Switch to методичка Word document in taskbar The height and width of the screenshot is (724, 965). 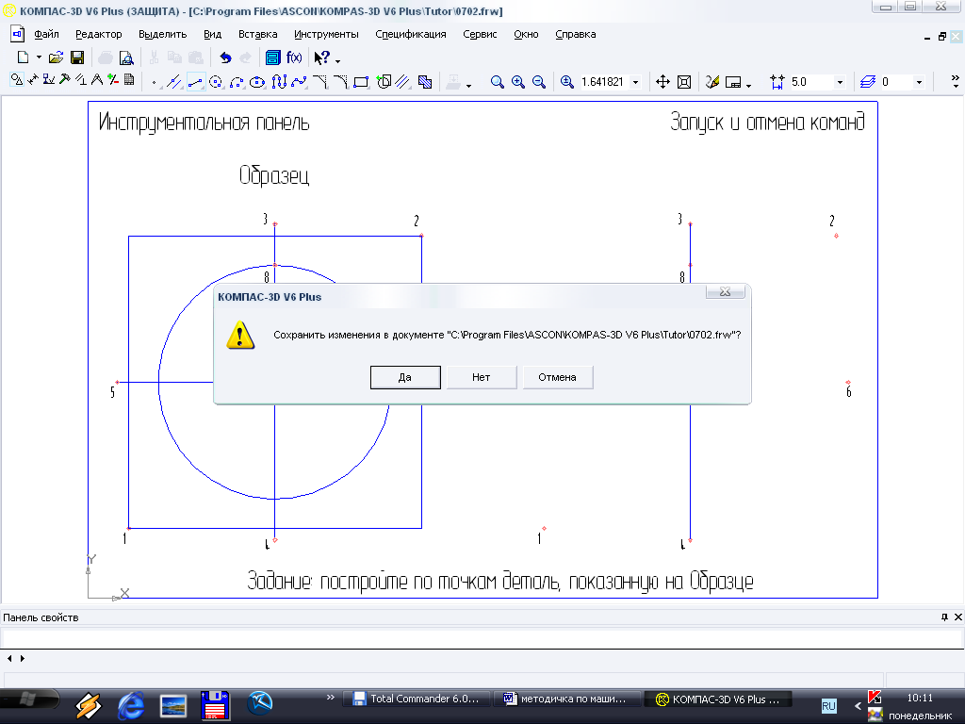(565, 699)
